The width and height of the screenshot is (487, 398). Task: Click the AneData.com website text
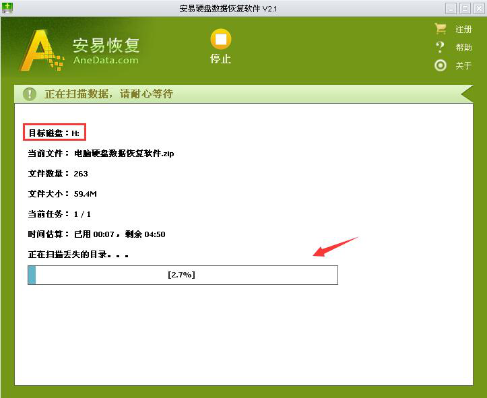pyautogui.click(x=106, y=60)
